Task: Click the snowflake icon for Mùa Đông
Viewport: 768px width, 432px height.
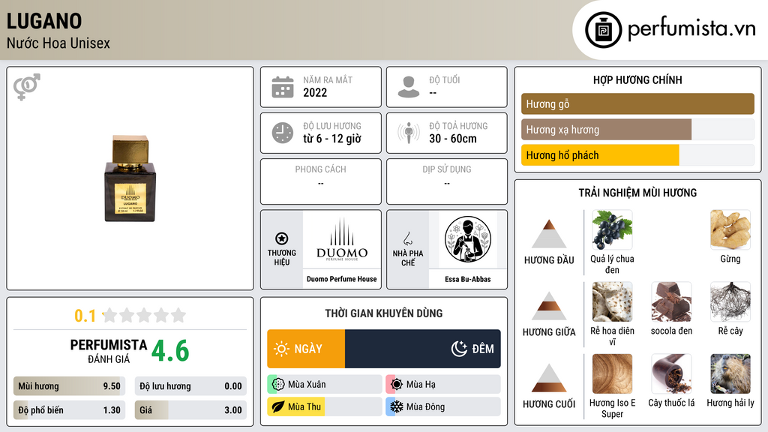Action: tap(397, 407)
